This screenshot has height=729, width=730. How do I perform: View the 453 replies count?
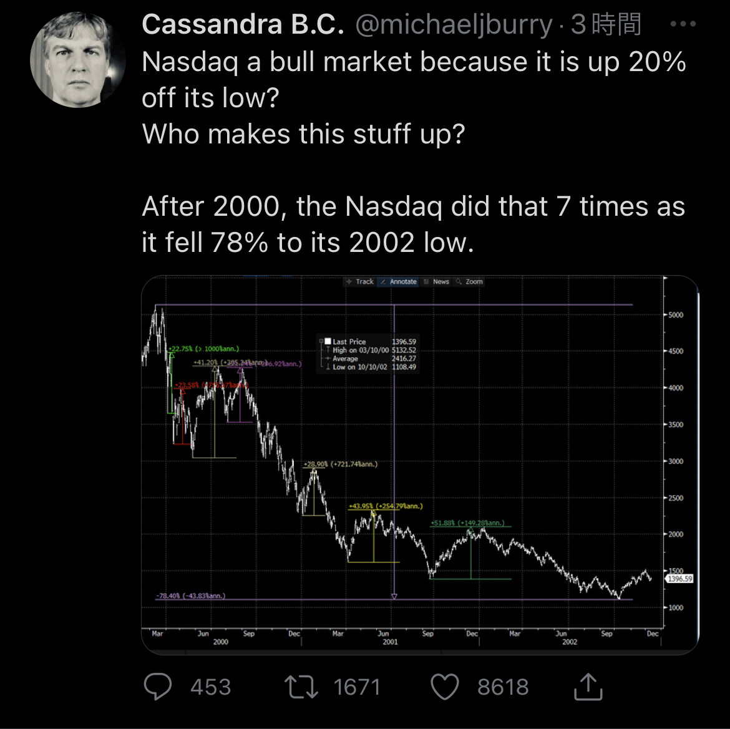pos(210,687)
